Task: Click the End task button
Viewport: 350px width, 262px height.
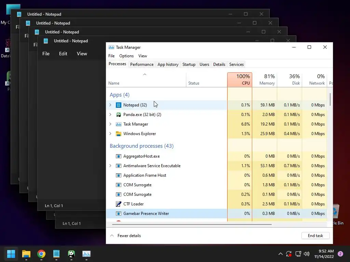Action: click(315, 236)
